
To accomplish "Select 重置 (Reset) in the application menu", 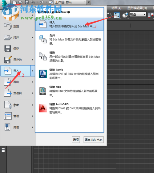I will click(x=18, y=26).
